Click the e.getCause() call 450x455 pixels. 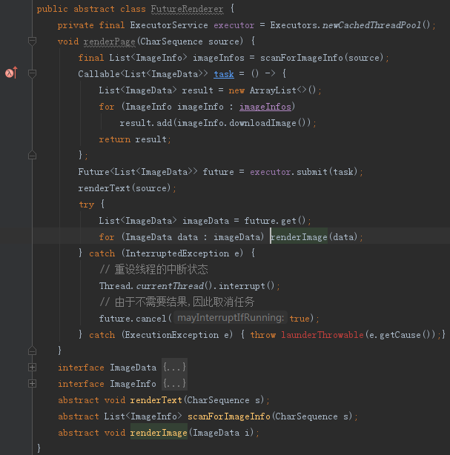click(402, 335)
